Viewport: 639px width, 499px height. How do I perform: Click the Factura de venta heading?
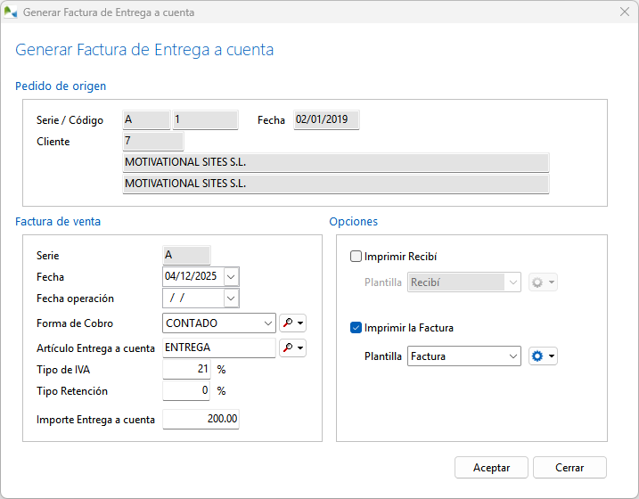58,222
